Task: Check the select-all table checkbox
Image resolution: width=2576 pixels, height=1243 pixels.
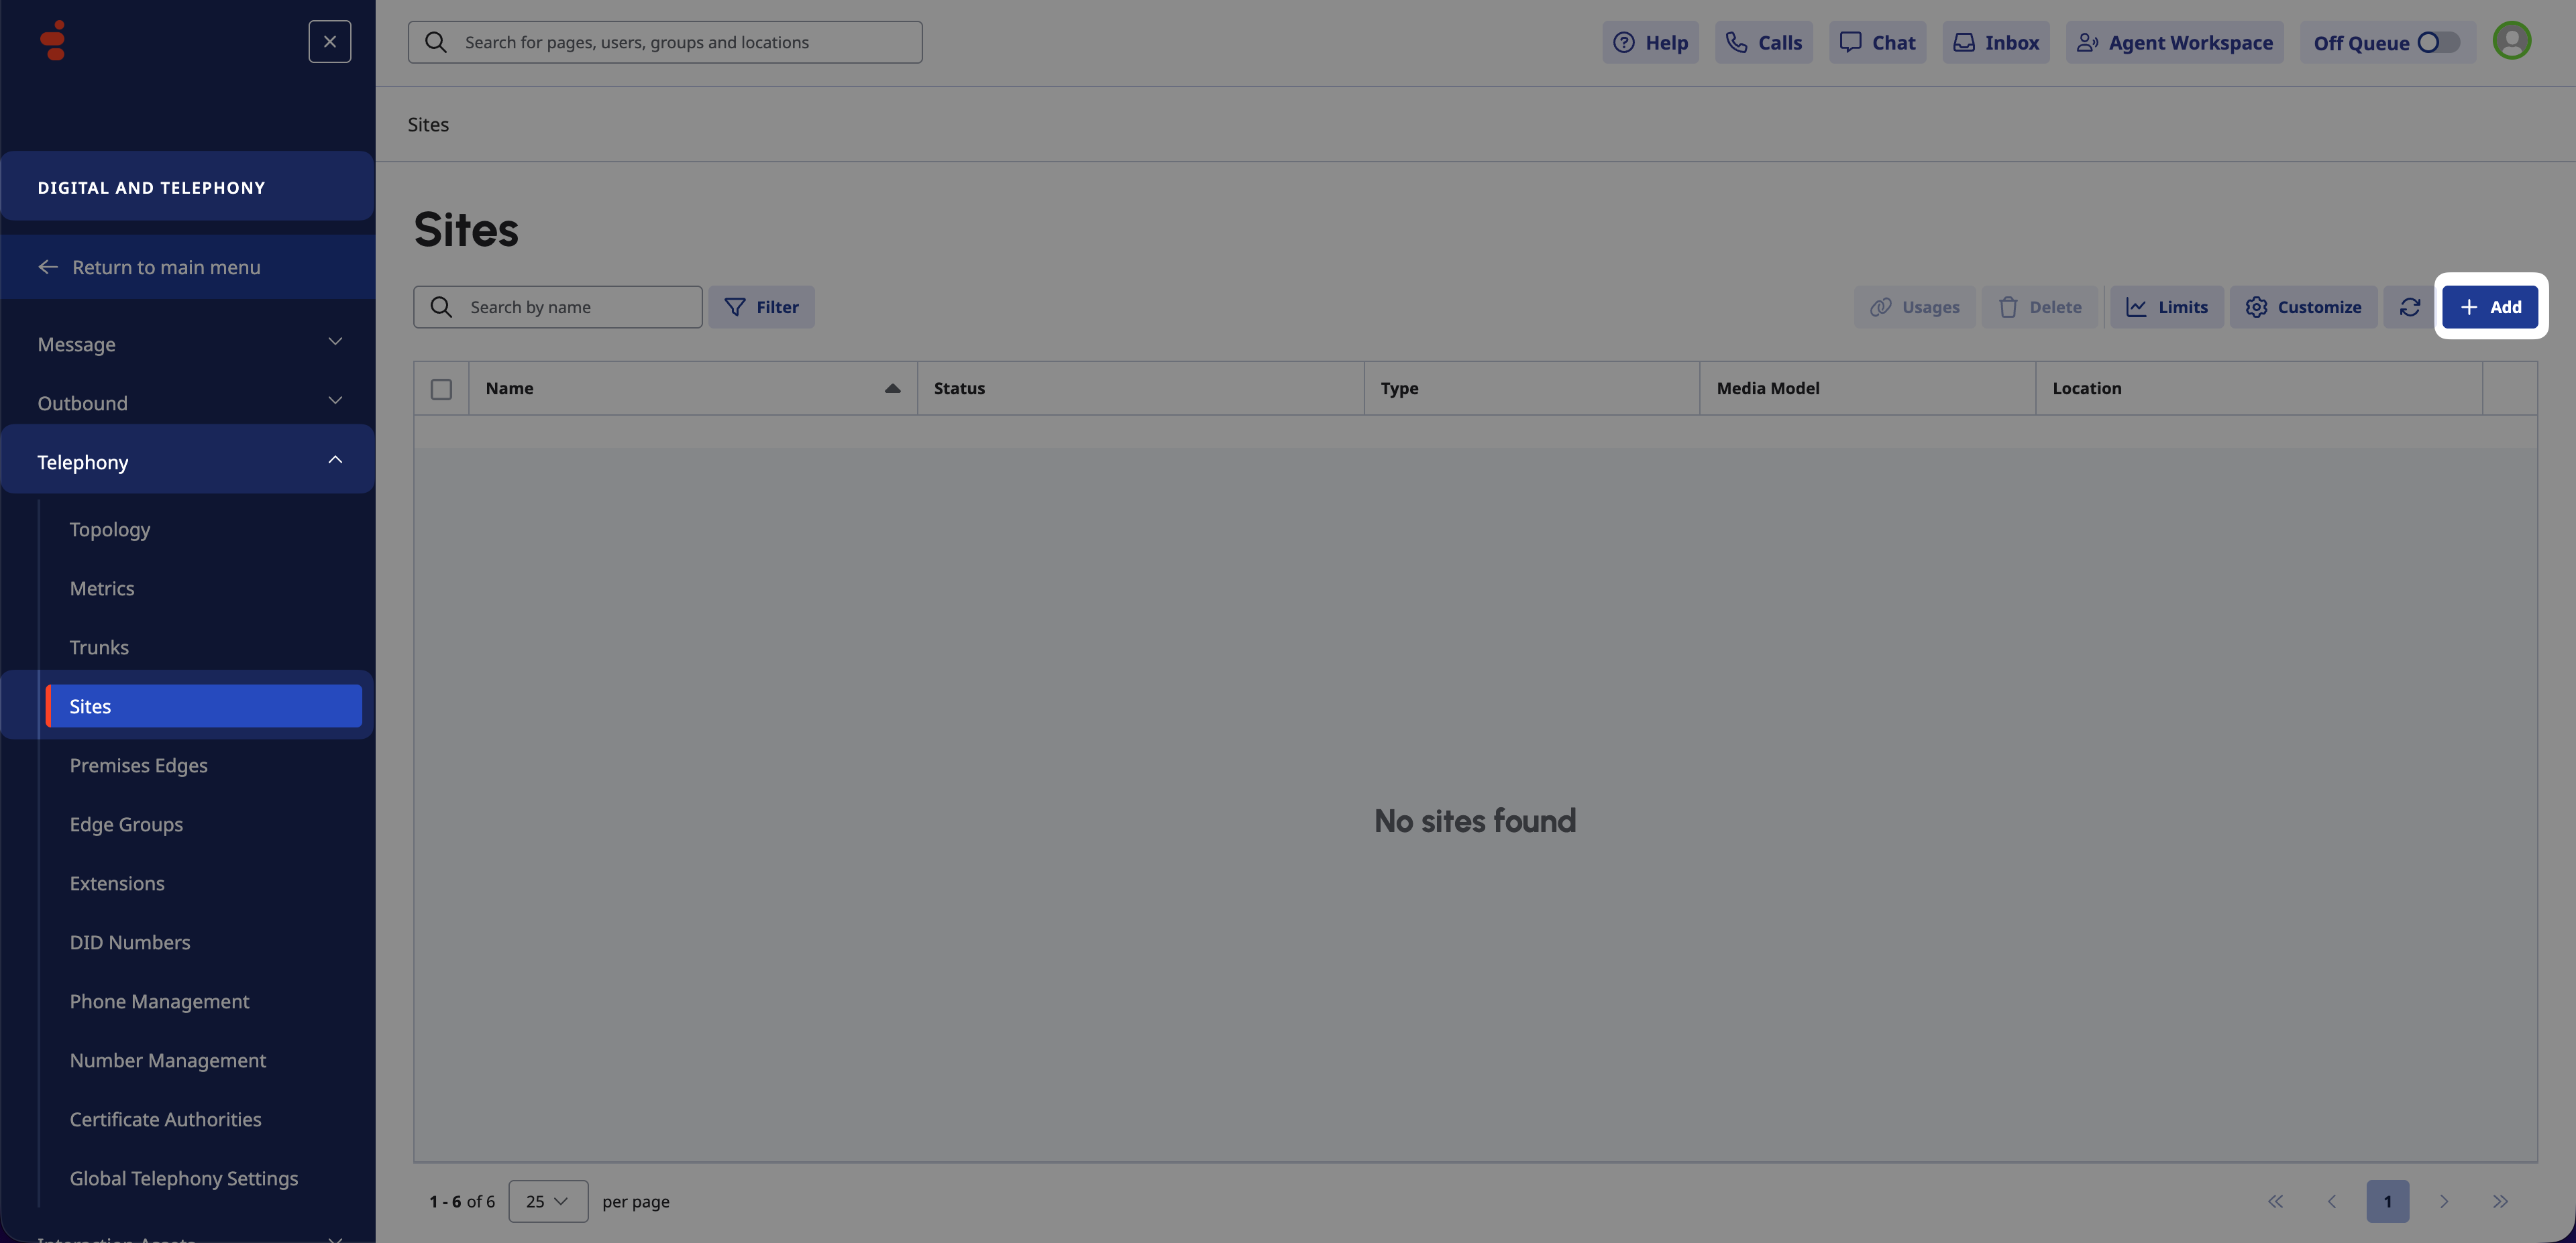Action: [x=441, y=389]
